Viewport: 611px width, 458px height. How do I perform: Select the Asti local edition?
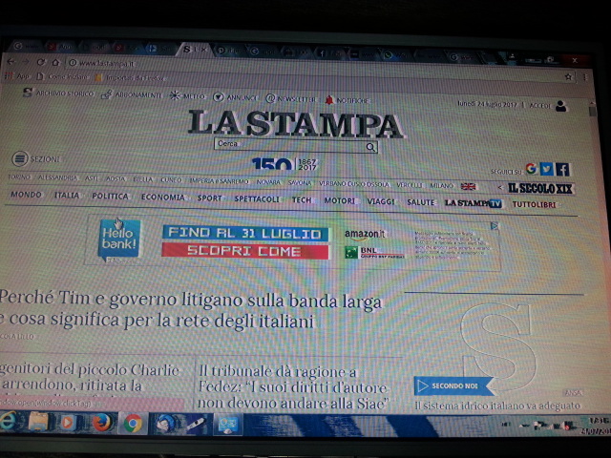point(92,178)
